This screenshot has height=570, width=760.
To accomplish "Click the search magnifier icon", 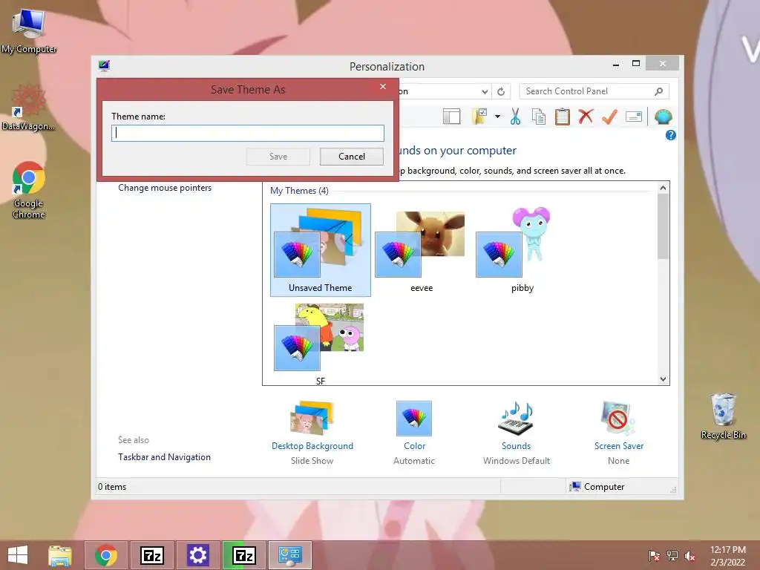I will pos(659,91).
